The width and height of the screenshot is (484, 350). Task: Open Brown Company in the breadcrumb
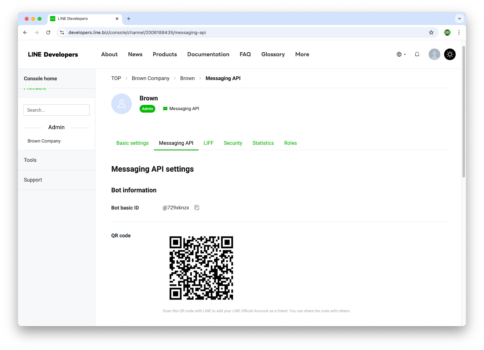click(151, 78)
